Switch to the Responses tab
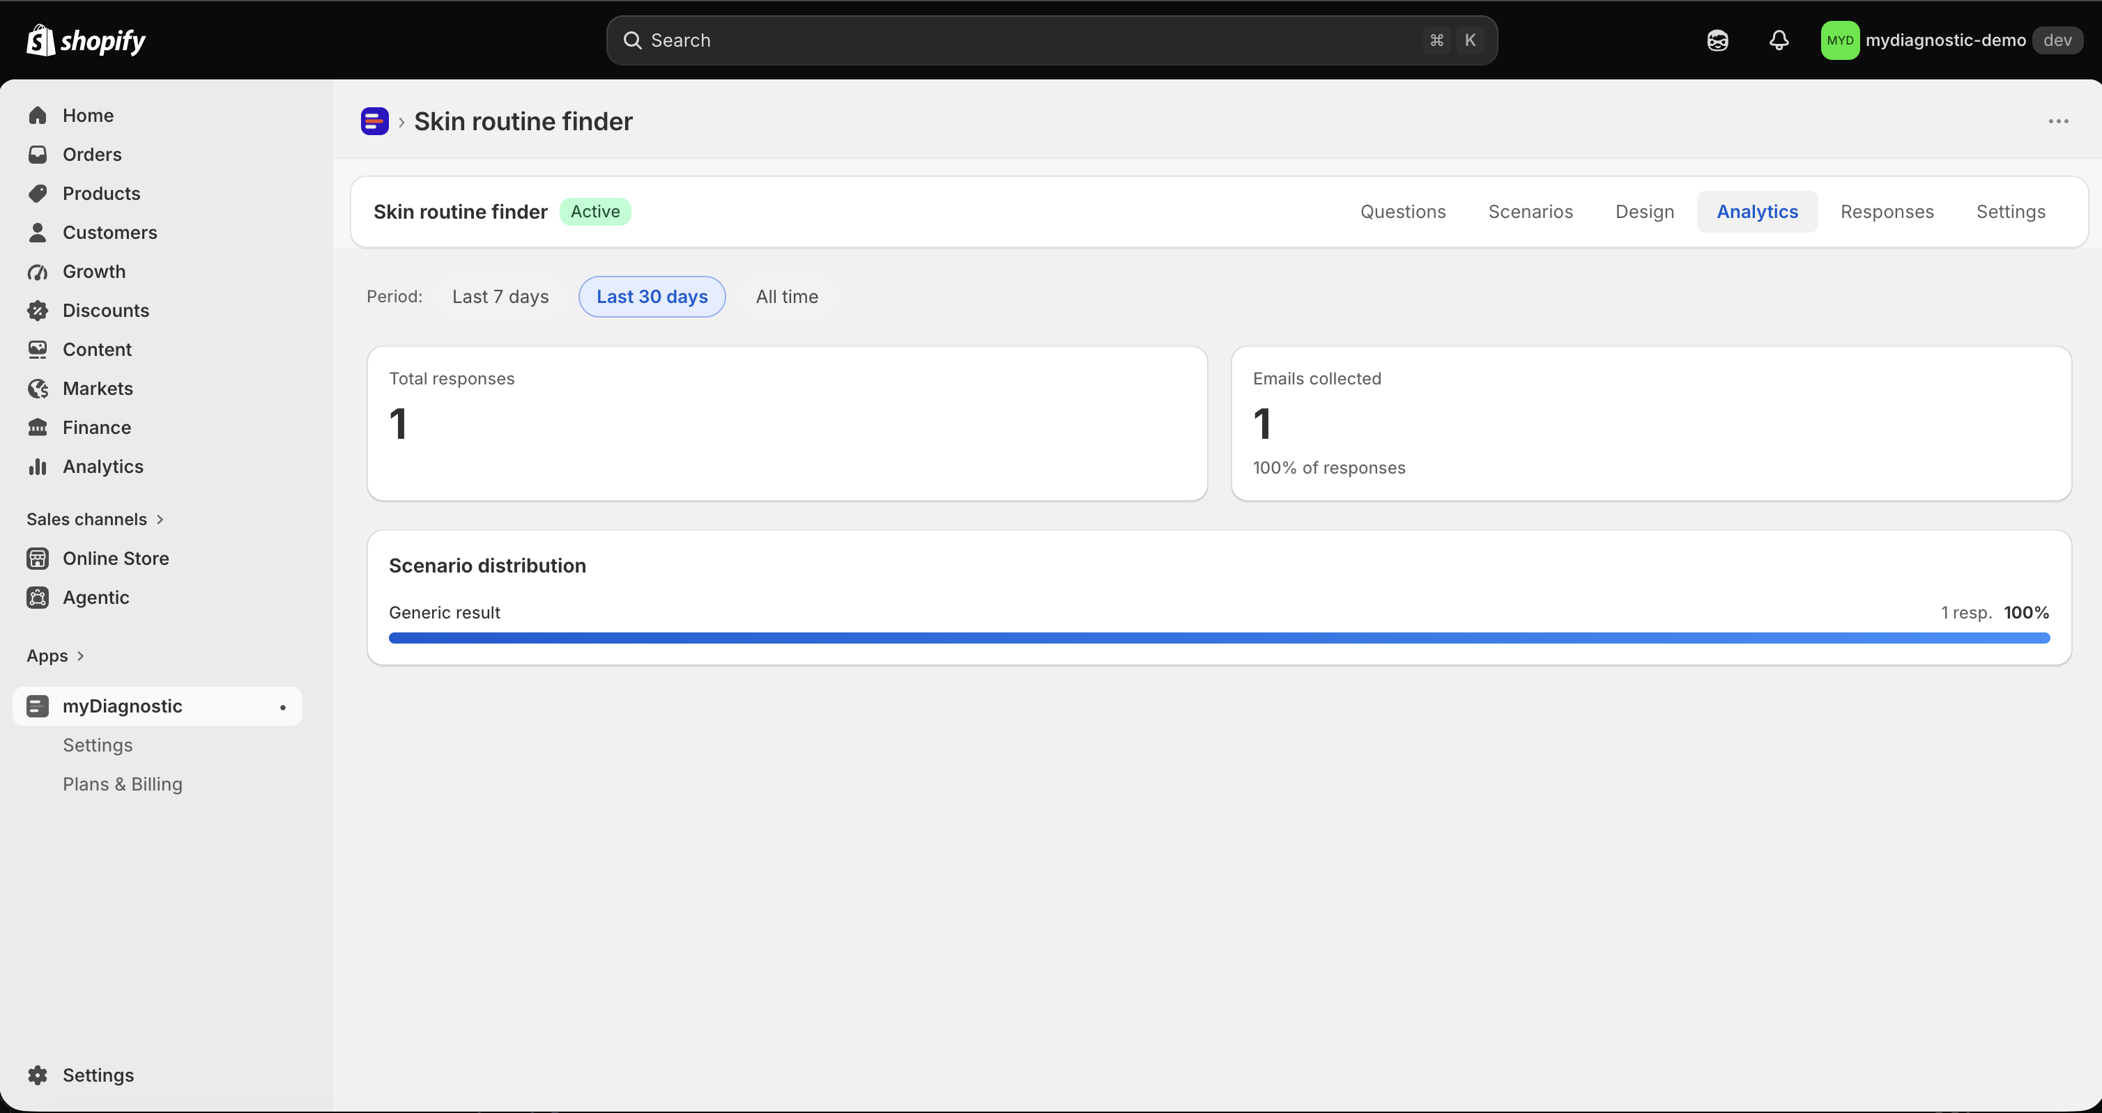The width and height of the screenshot is (2102, 1113). tap(1887, 212)
